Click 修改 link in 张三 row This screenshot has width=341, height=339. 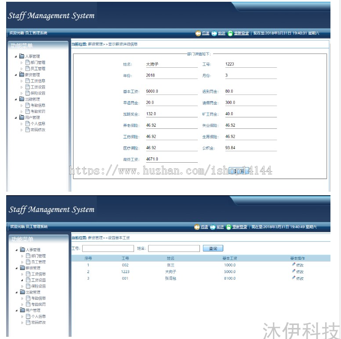(300, 265)
